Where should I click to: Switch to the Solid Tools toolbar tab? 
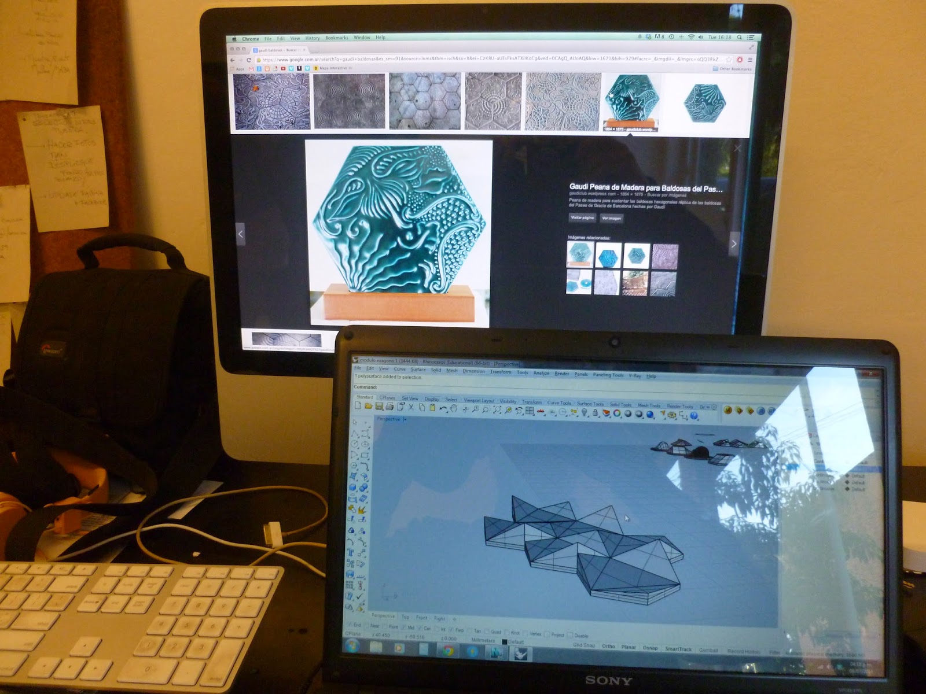tap(620, 404)
